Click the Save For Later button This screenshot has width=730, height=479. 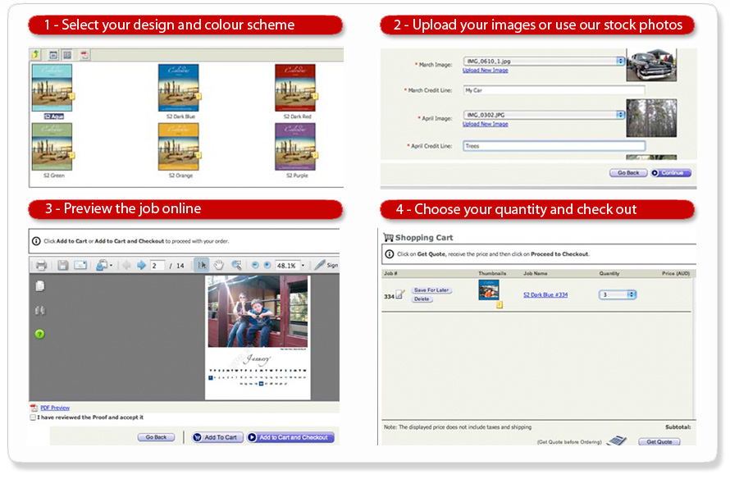click(x=431, y=290)
